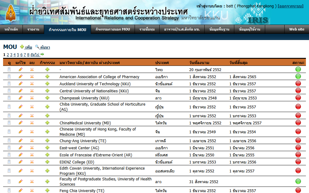
Task: Edit Ecole of Francaise d'Extreme-Orient row
Action: point(20,155)
